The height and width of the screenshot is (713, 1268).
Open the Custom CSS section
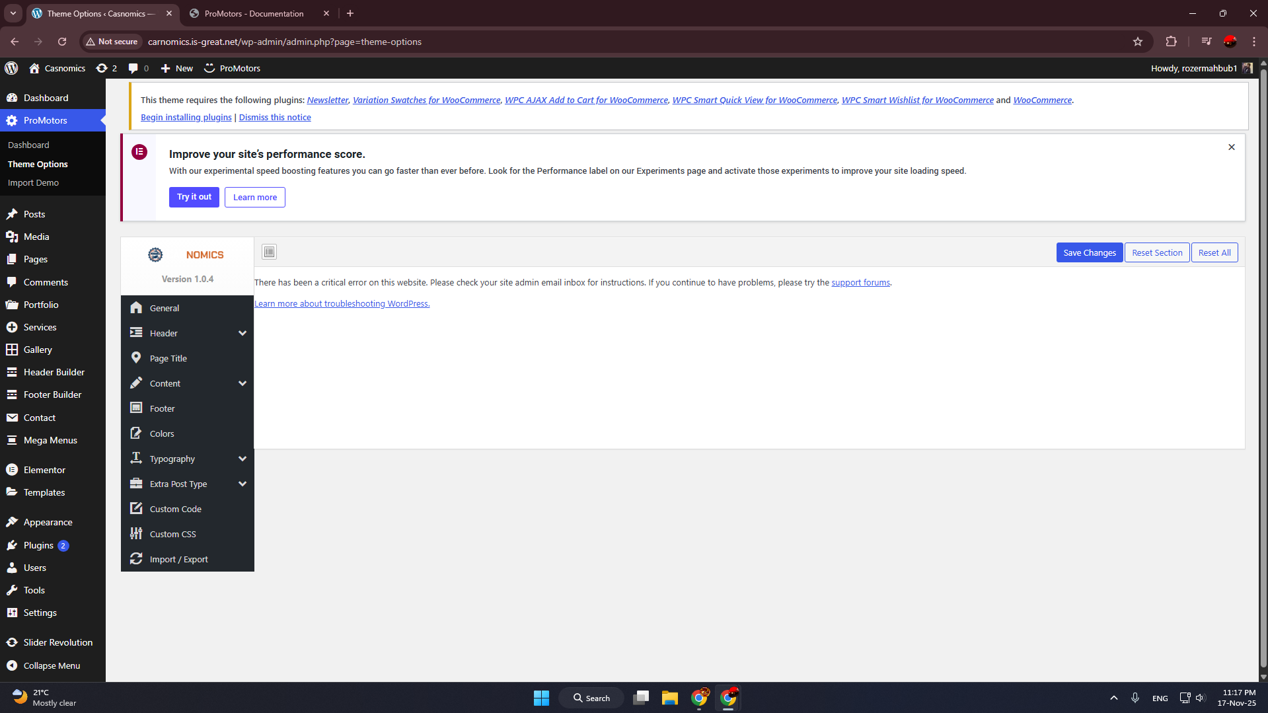172,533
